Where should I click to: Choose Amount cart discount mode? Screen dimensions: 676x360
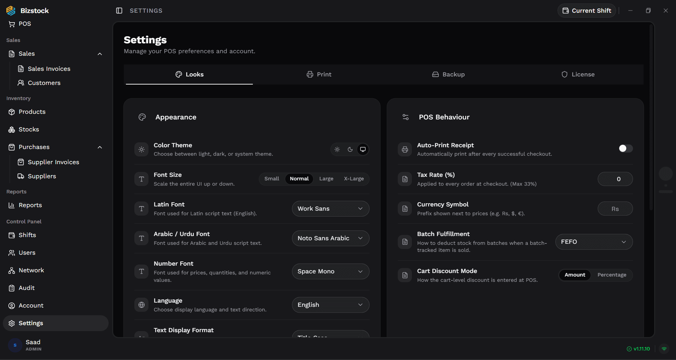tap(575, 275)
